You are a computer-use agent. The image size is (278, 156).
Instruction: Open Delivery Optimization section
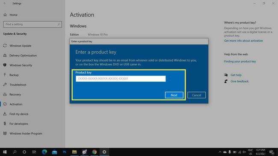(23, 55)
